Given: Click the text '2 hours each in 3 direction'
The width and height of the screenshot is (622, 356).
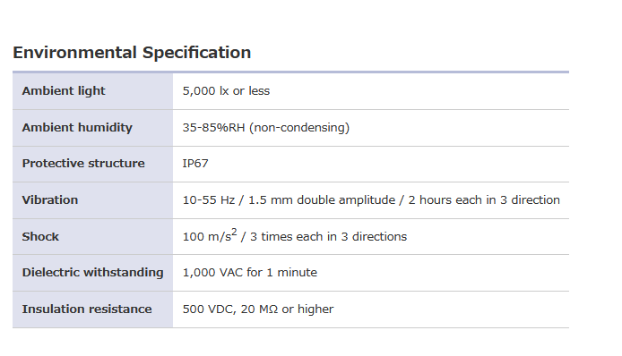Looking at the screenshot, I should pos(484,200).
